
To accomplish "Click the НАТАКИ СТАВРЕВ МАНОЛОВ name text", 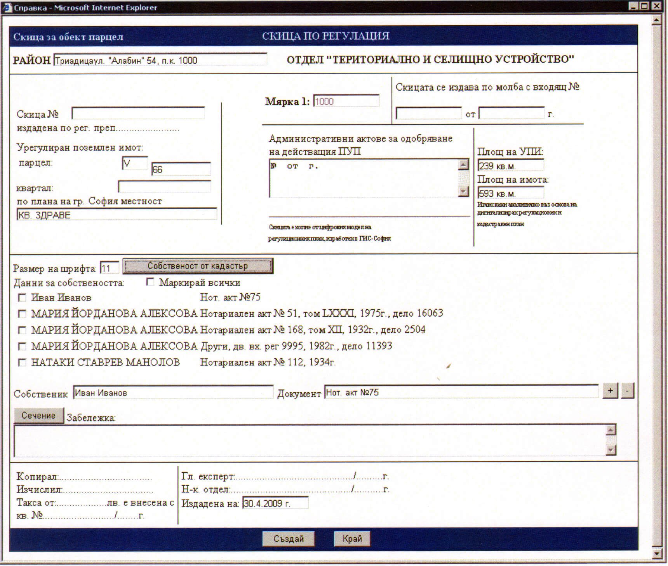I will coord(106,362).
